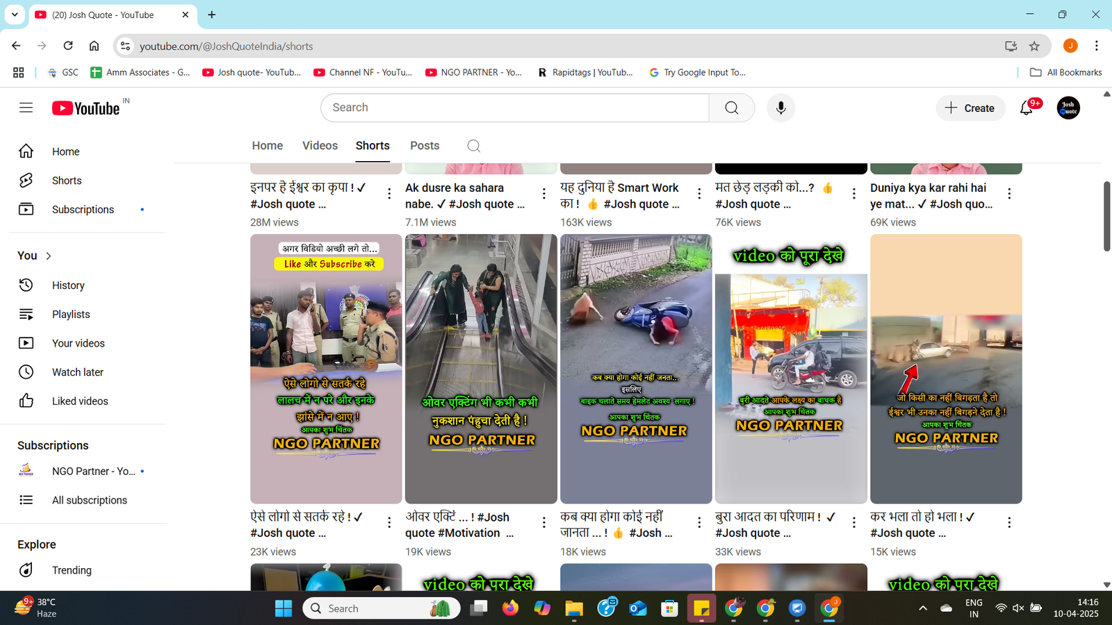Click the YouTube search input field
Image resolution: width=1112 pixels, height=625 pixels.
(x=514, y=108)
